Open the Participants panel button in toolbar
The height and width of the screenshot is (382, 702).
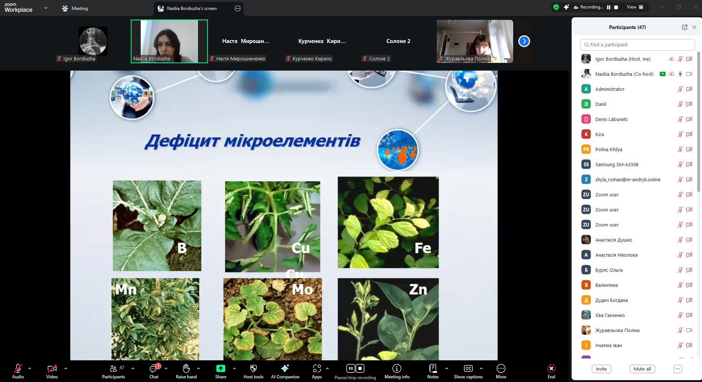coord(114,371)
